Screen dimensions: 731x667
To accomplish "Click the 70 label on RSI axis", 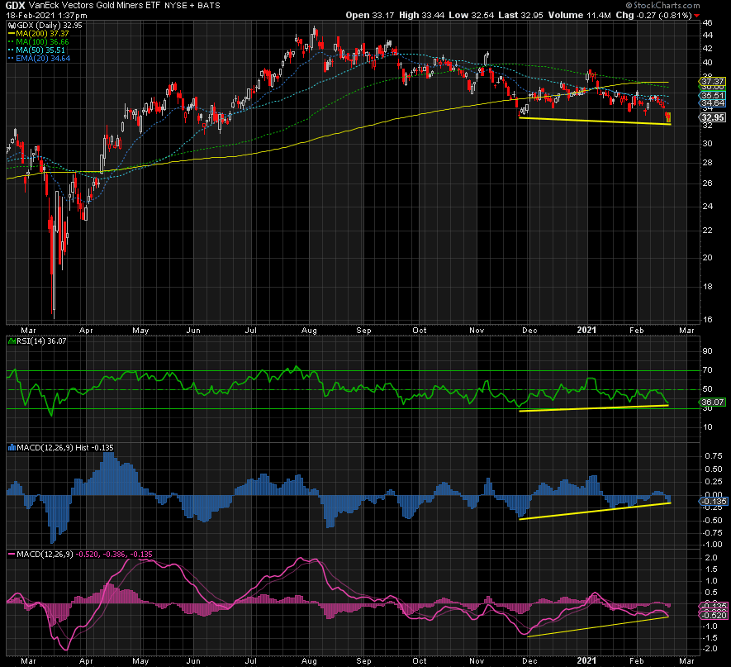I will pyautogui.click(x=708, y=370).
